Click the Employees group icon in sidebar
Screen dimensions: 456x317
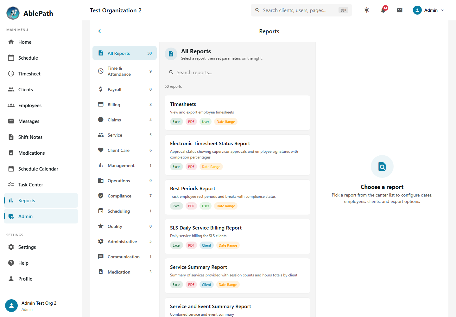point(11,105)
